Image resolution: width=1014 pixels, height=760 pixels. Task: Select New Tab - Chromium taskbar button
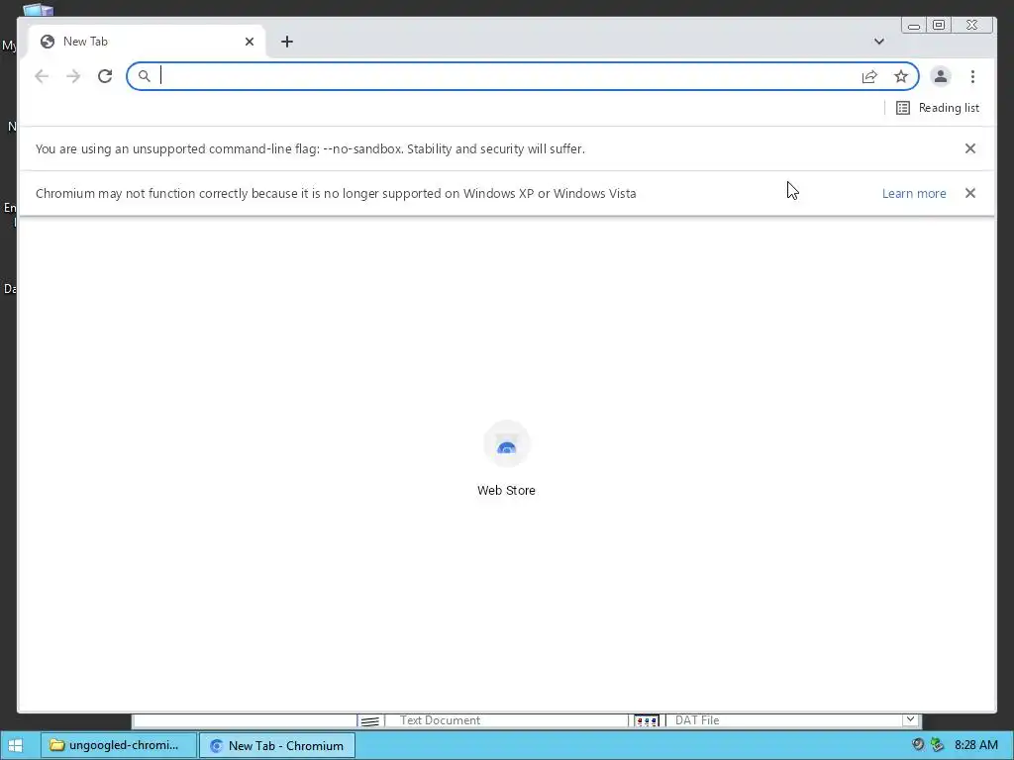click(277, 745)
